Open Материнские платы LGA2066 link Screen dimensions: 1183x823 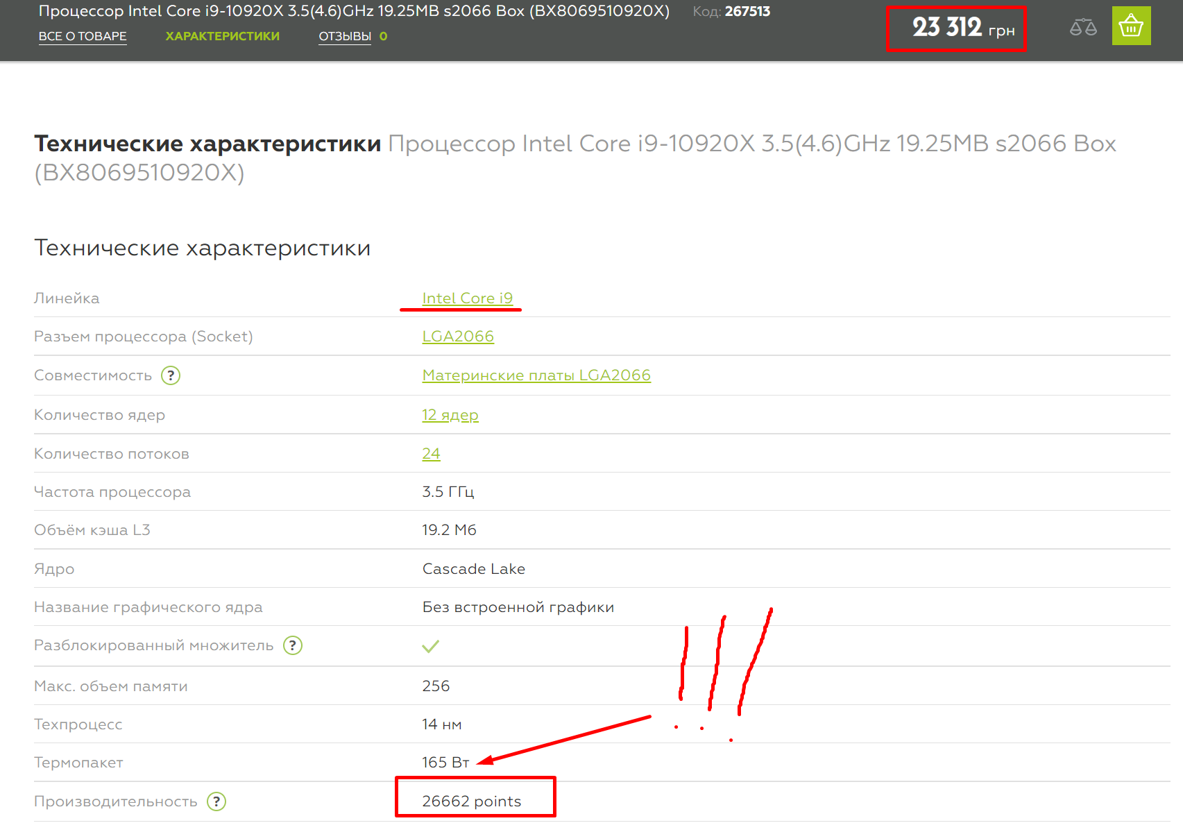pos(536,375)
